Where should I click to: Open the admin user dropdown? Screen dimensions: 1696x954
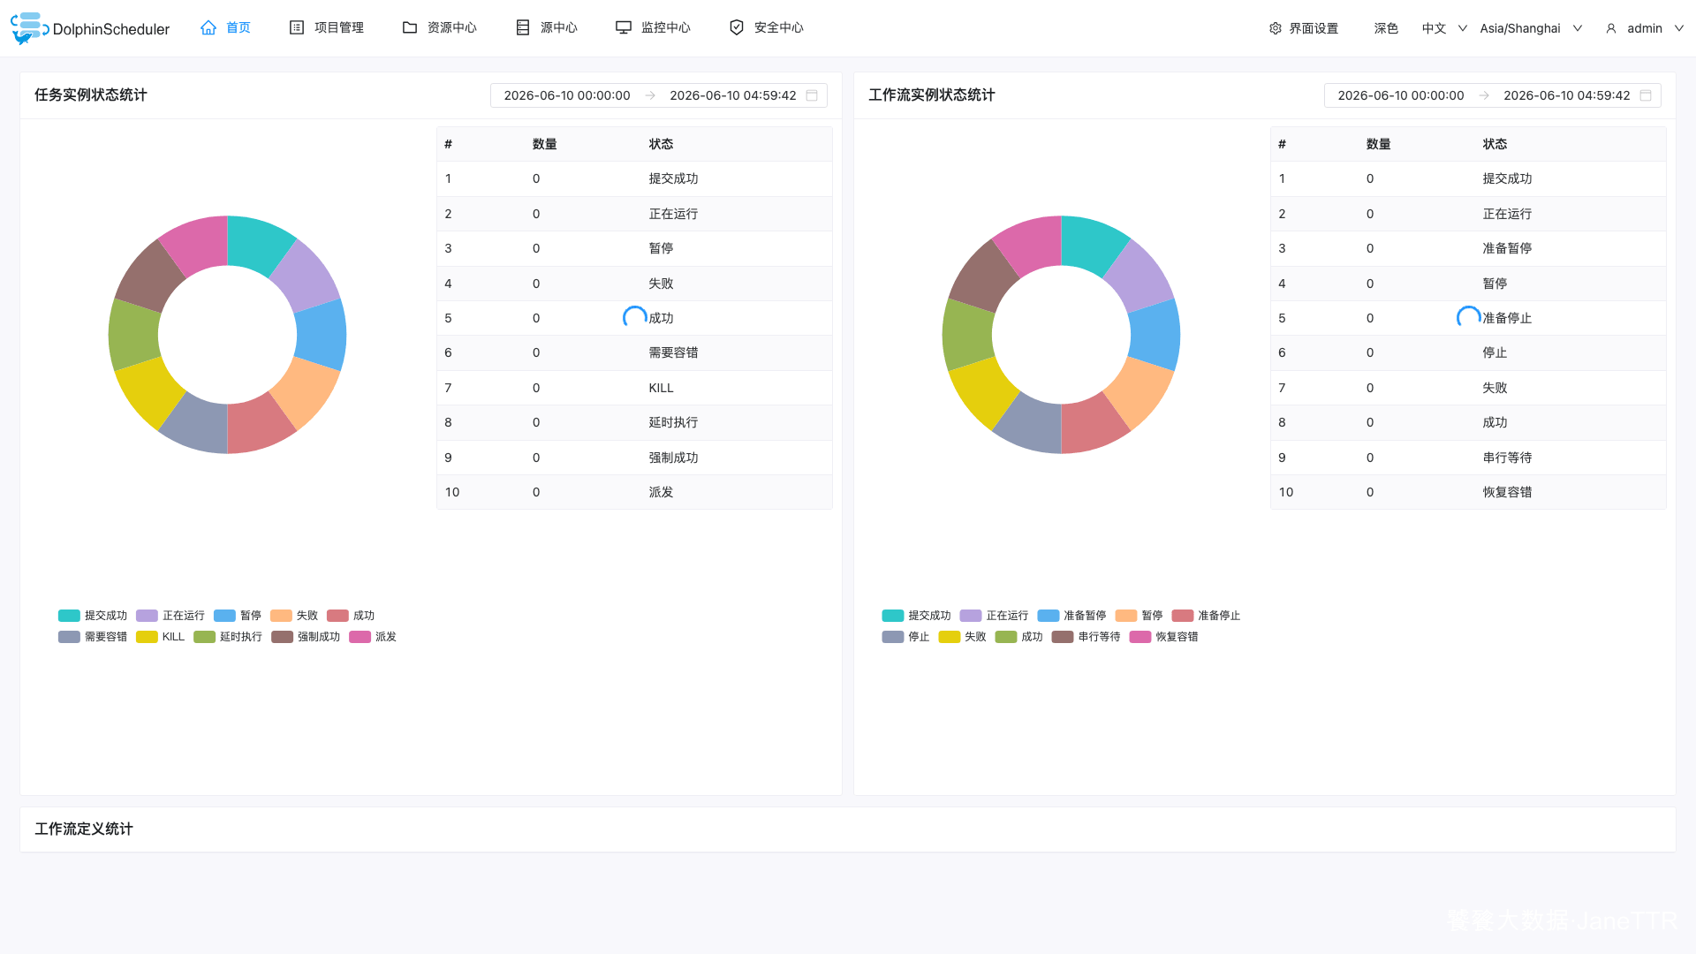[x=1645, y=28]
